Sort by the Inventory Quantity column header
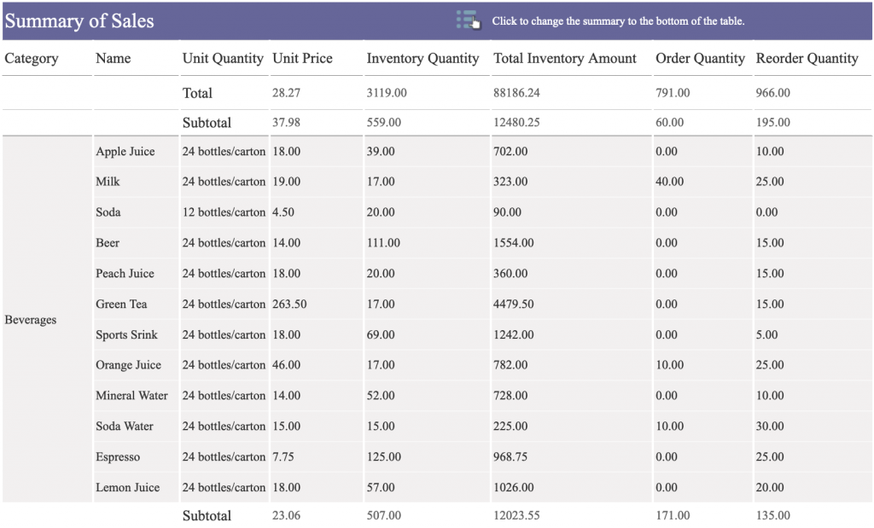Viewport: 874px width, 528px height. (424, 58)
